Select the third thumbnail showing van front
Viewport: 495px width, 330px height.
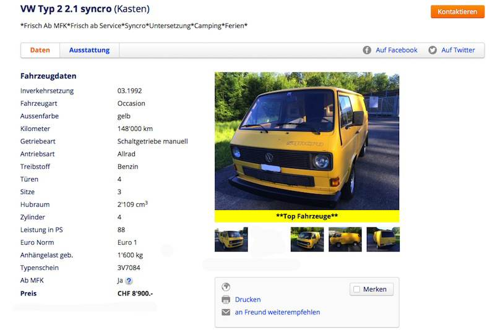pos(307,239)
